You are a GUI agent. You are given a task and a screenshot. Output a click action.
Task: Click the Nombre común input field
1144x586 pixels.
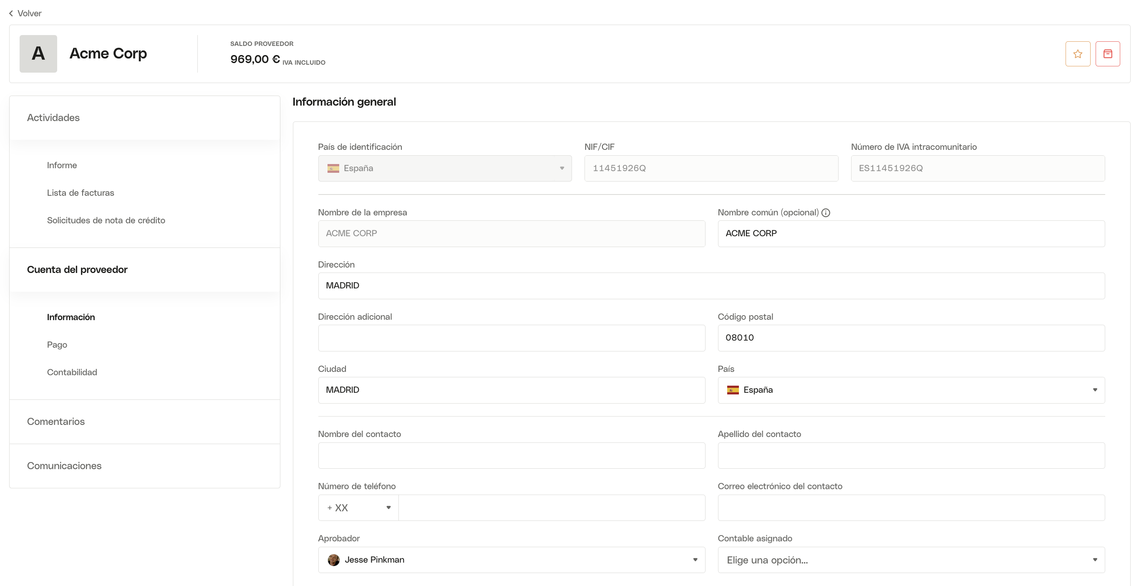click(911, 234)
